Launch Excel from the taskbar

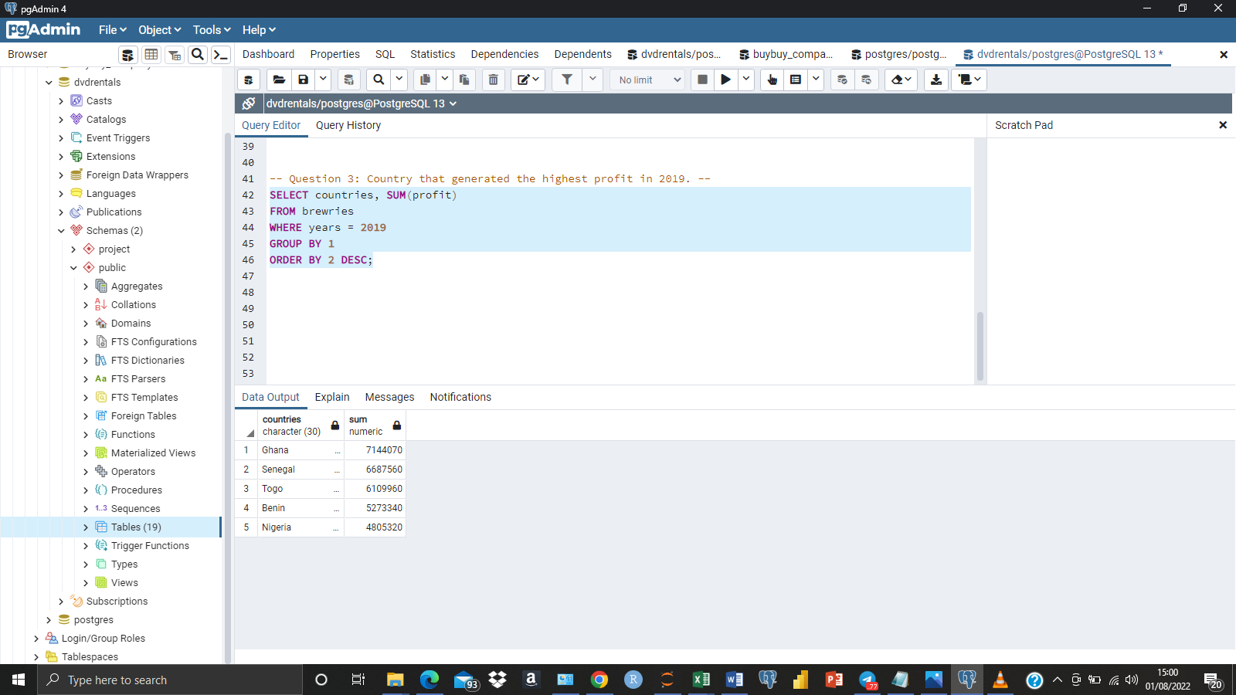(x=701, y=680)
